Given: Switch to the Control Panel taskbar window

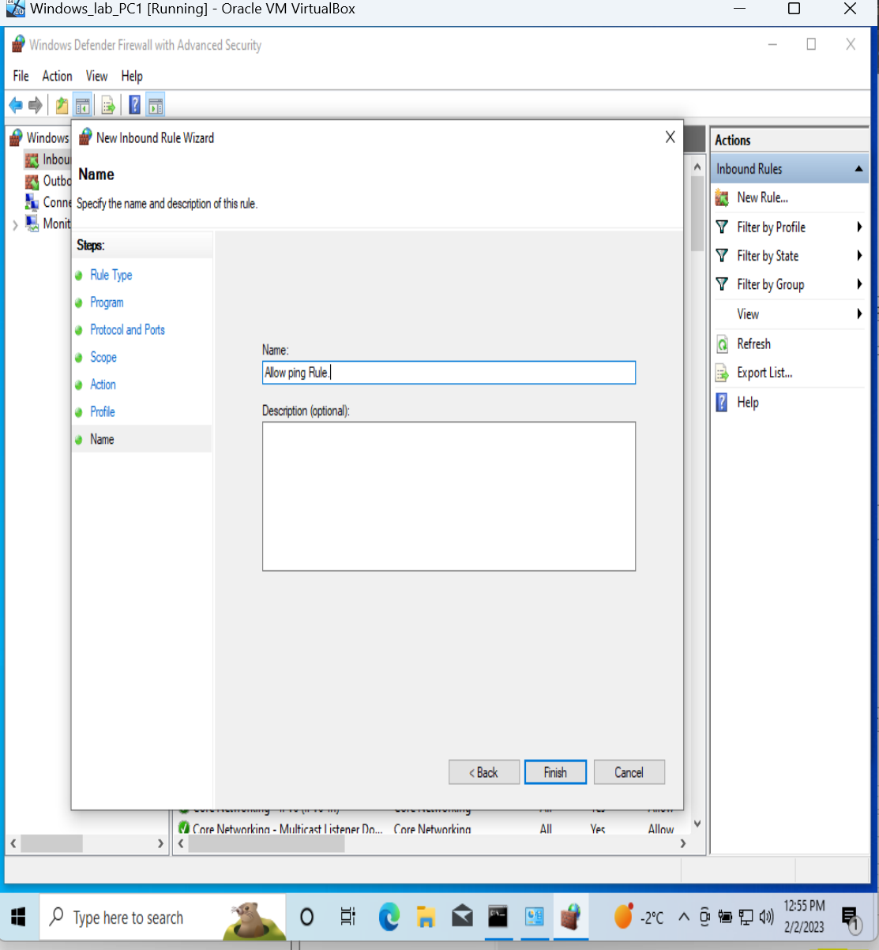Looking at the screenshot, I should 535,917.
